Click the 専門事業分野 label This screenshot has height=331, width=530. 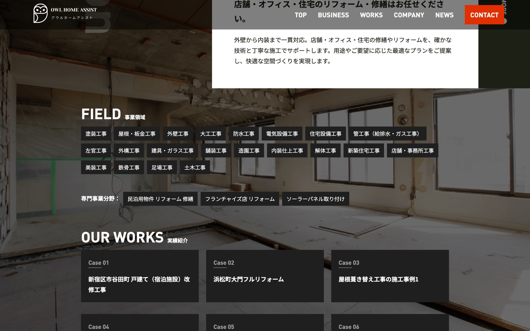click(100, 199)
